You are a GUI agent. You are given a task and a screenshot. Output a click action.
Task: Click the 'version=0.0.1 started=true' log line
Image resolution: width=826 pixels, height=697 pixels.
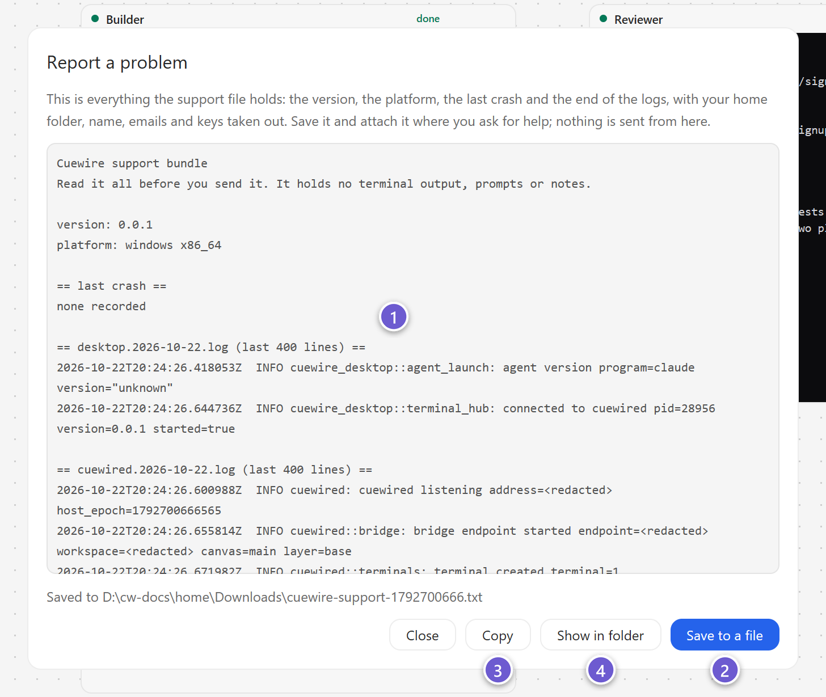pyautogui.click(x=146, y=429)
